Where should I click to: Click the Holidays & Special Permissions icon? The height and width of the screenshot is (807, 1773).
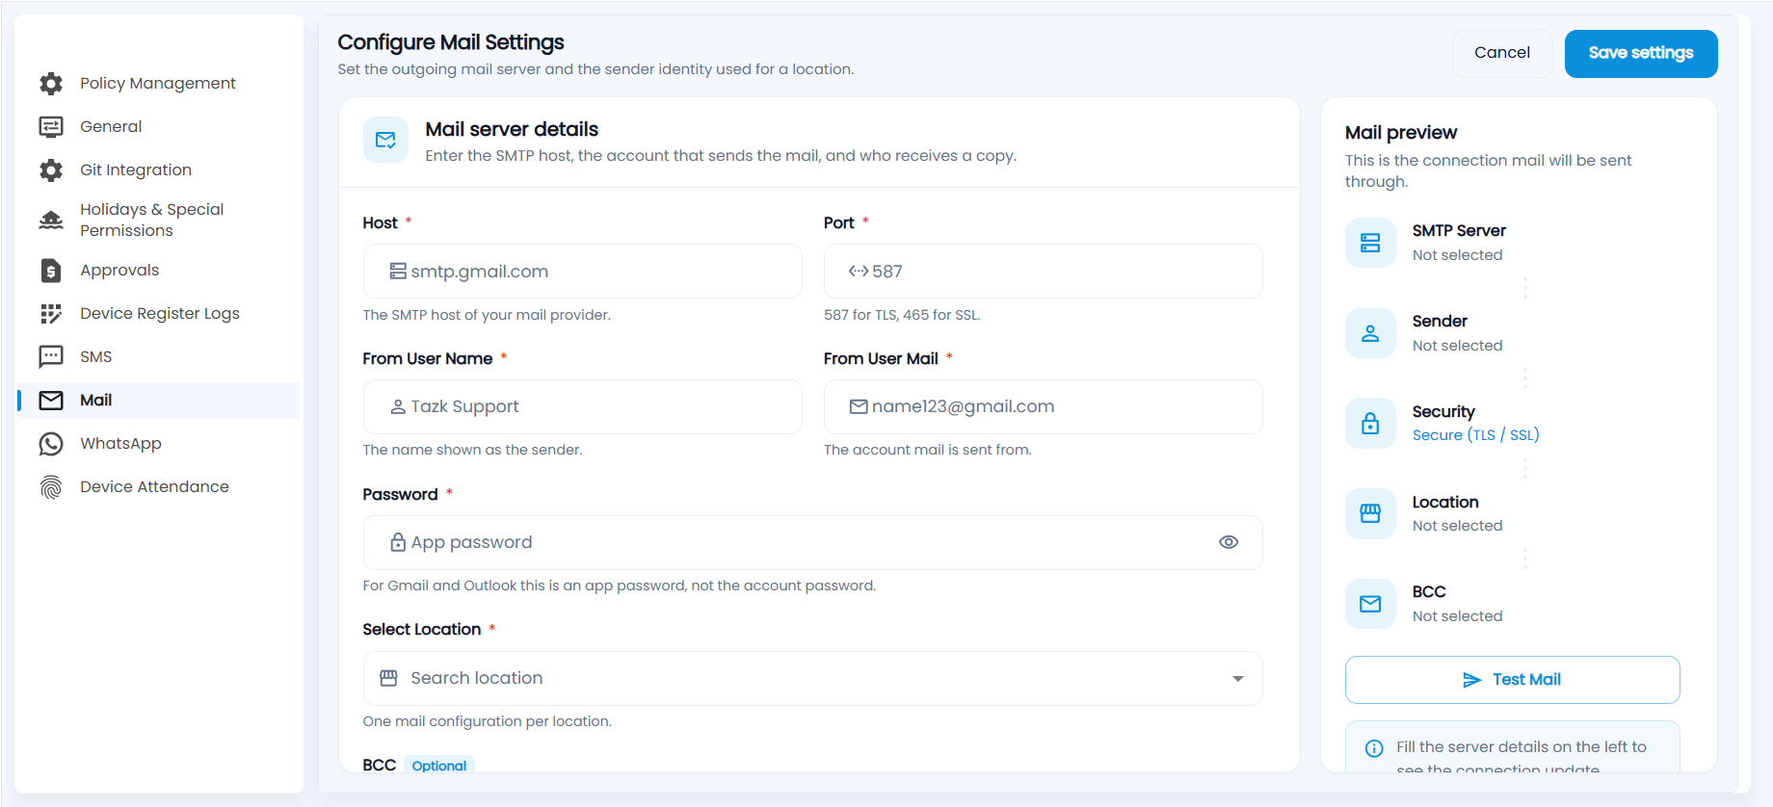pos(51,221)
